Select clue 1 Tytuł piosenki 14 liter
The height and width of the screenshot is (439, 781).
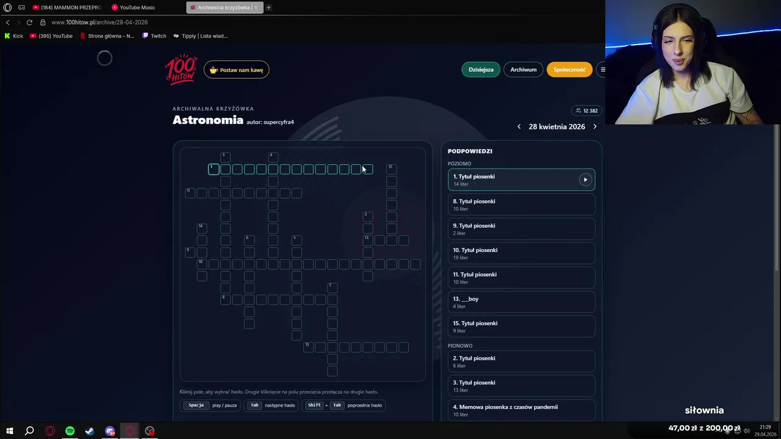click(521, 180)
